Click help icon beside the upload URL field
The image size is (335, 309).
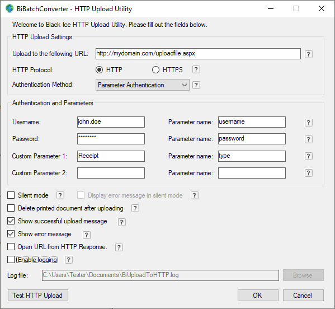pos(308,54)
